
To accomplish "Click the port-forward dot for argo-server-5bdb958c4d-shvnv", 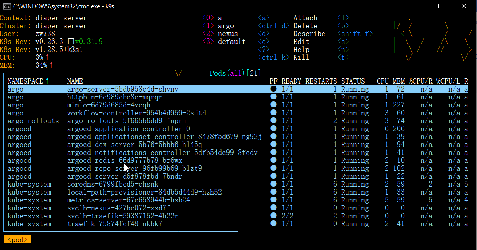I will pos(273,89).
